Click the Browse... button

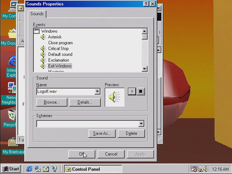coord(51,102)
